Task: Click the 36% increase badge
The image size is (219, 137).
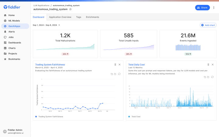Action: (x=65, y=54)
